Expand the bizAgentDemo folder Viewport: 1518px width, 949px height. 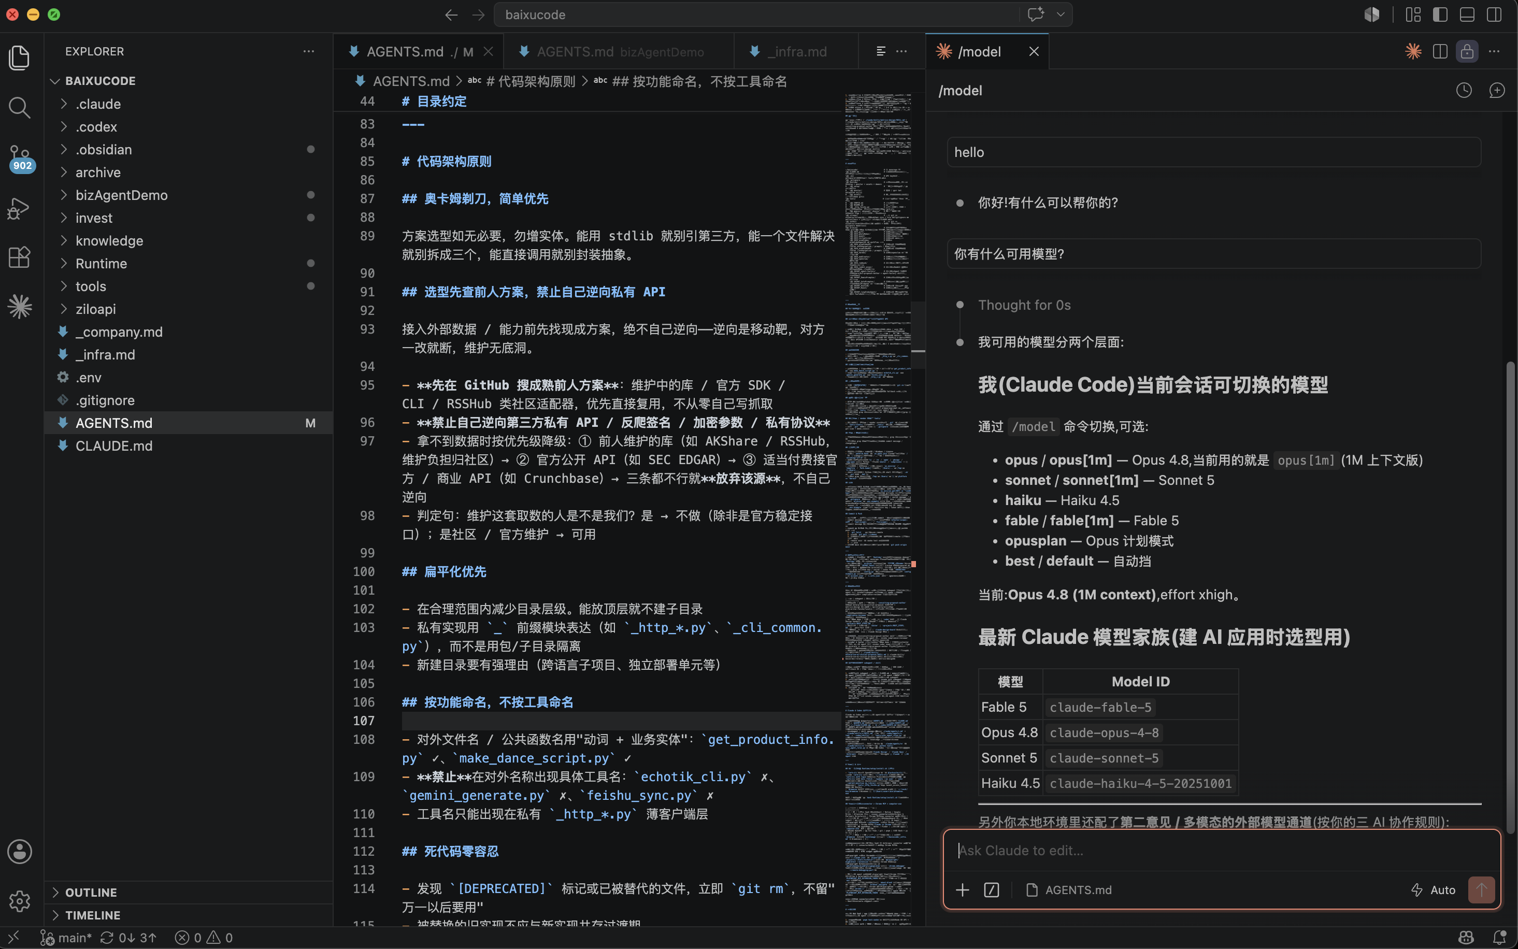pyautogui.click(x=188, y=195)
